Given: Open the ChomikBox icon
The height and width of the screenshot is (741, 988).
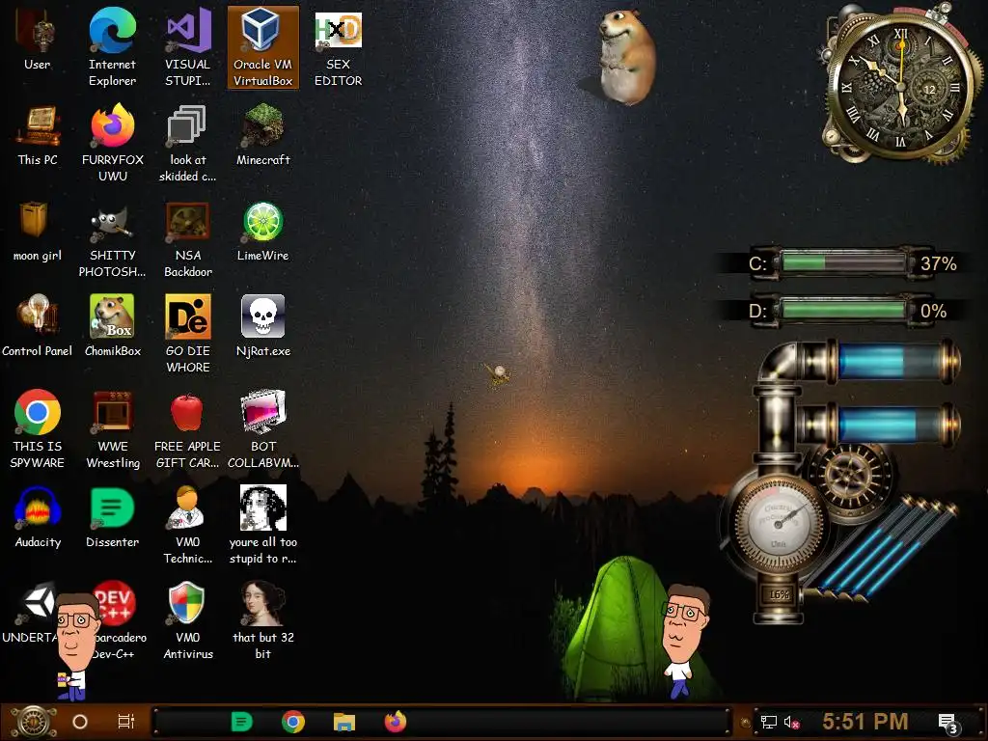Looking at the screenshot, I should tap(112, 326).
